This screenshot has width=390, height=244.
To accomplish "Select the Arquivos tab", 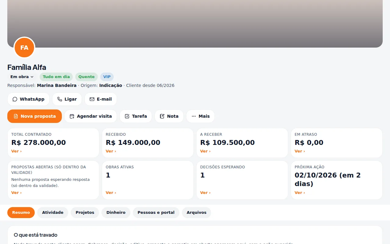I will click(197, 213).
